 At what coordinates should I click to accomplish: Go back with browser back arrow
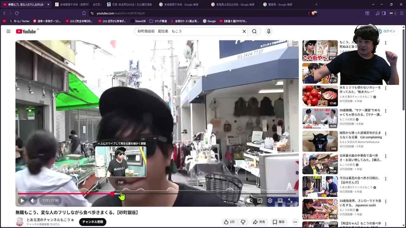[x=4, y=13]
